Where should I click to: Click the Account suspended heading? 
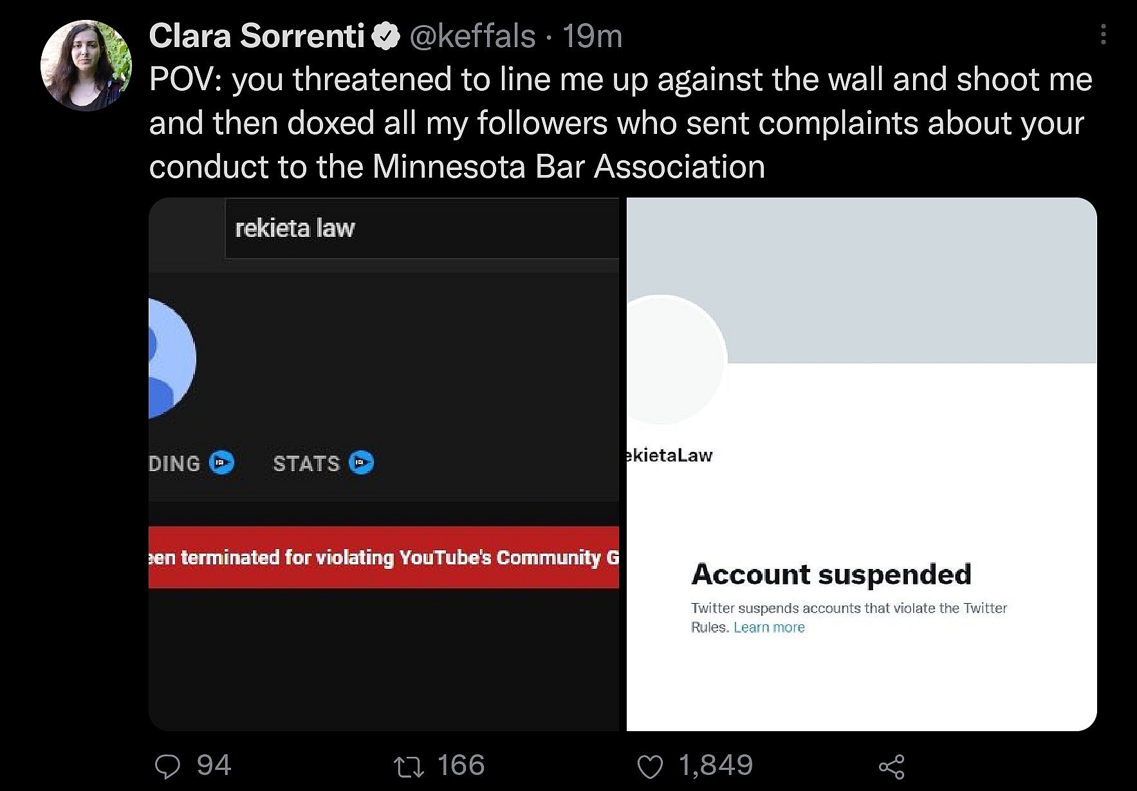(831, 574)
